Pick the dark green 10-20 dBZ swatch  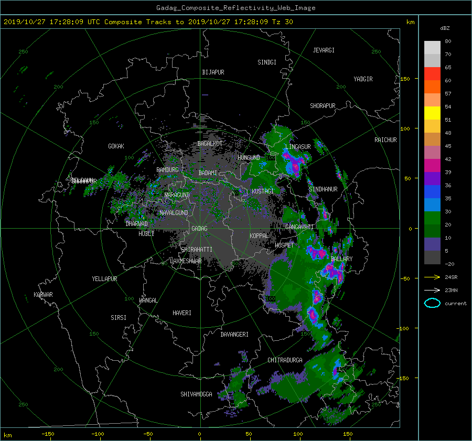tap(432, 231)
